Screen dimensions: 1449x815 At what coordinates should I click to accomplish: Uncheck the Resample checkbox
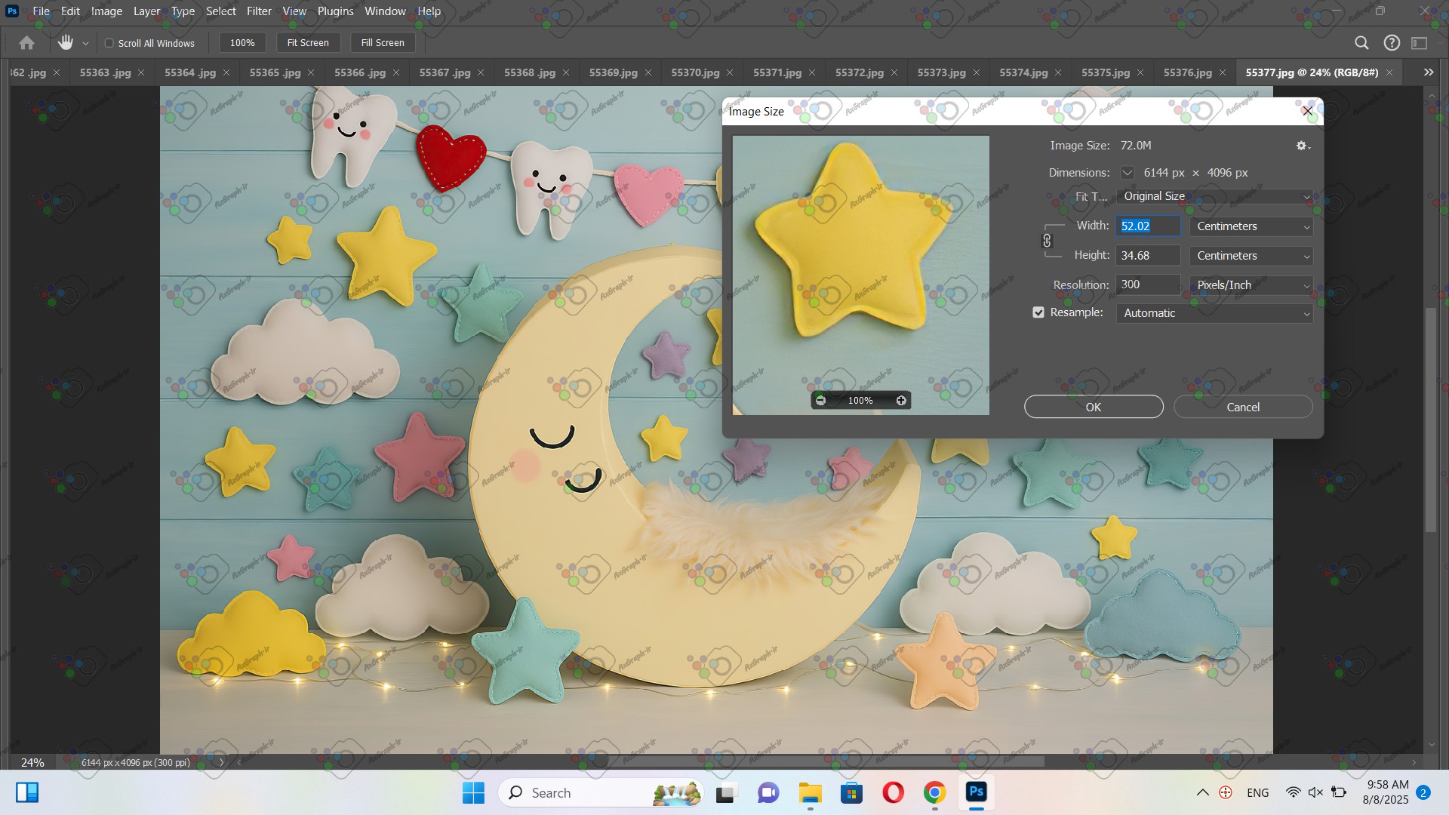pyautogui.click(x=1038, y=312)
